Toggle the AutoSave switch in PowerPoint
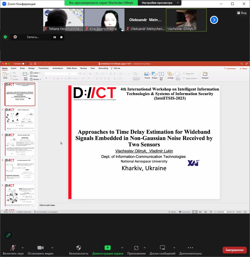Image resolution: width=250 pixels, height=257 pixels. [x=25, y=64]
